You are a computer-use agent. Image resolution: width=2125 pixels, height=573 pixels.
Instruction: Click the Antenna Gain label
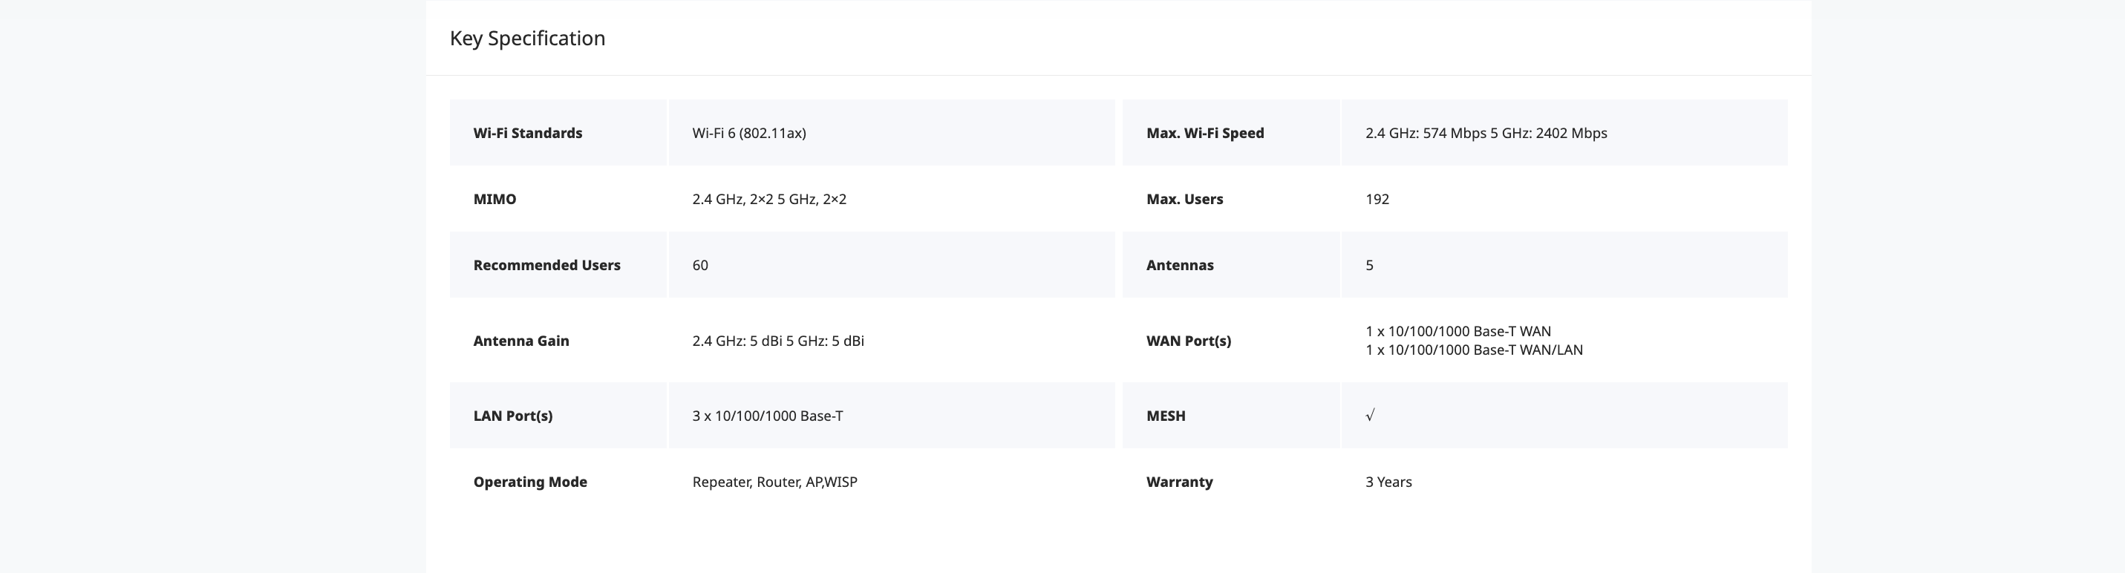tap(520, 341)
